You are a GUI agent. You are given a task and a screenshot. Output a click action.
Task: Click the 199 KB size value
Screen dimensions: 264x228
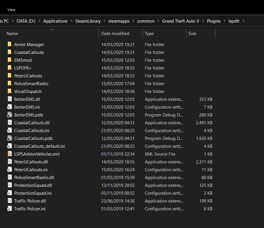[206, 201]
